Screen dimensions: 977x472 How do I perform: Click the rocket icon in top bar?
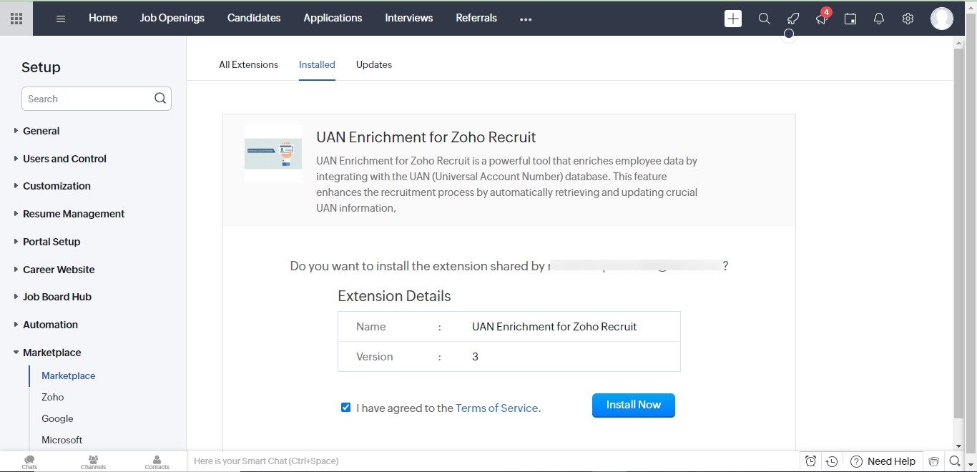pos(792,19)
